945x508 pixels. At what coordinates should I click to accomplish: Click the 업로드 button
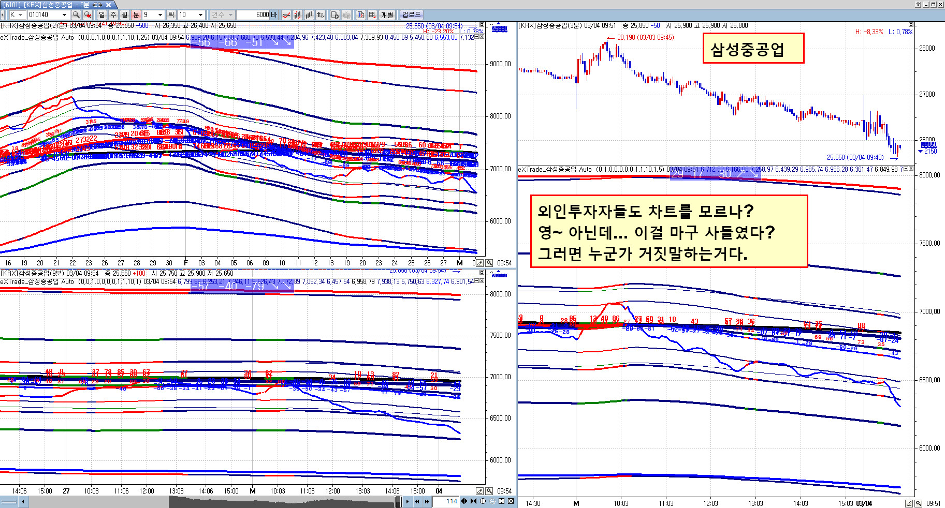(x=412, y=15)
